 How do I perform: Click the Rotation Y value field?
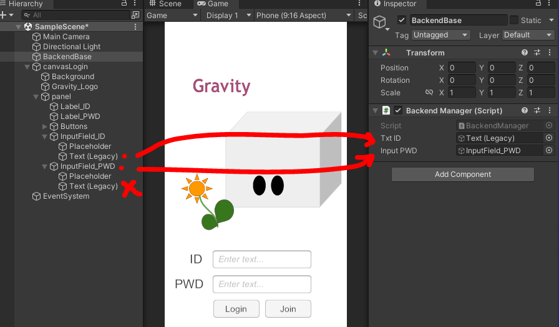tap(502, 80)
